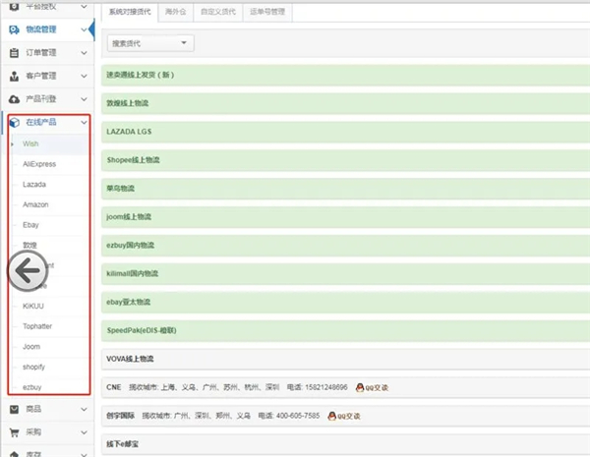Click the 物流管理 truck icon
Image resolution: width=590 pixels, height=457 pixels.
click(x=14, y=29)
